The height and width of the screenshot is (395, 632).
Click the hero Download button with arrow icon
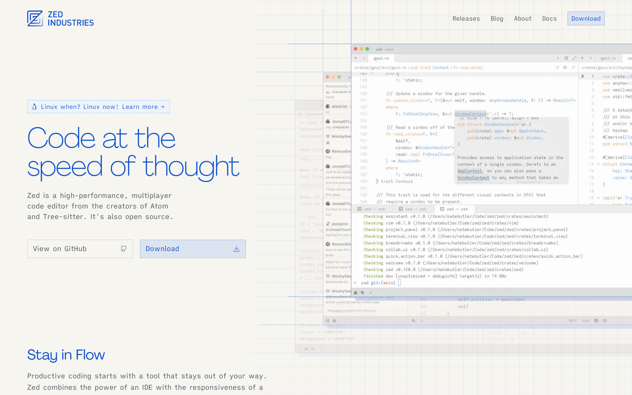tap(193, 249)
